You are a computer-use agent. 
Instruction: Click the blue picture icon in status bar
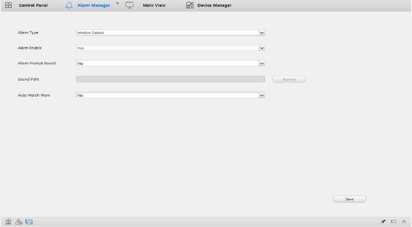click(29, 221)
